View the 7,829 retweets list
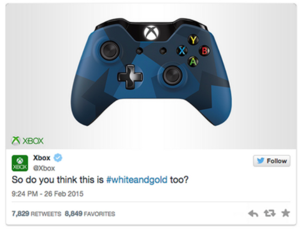Viewport: 301px width, 236px height. (36, 213)
